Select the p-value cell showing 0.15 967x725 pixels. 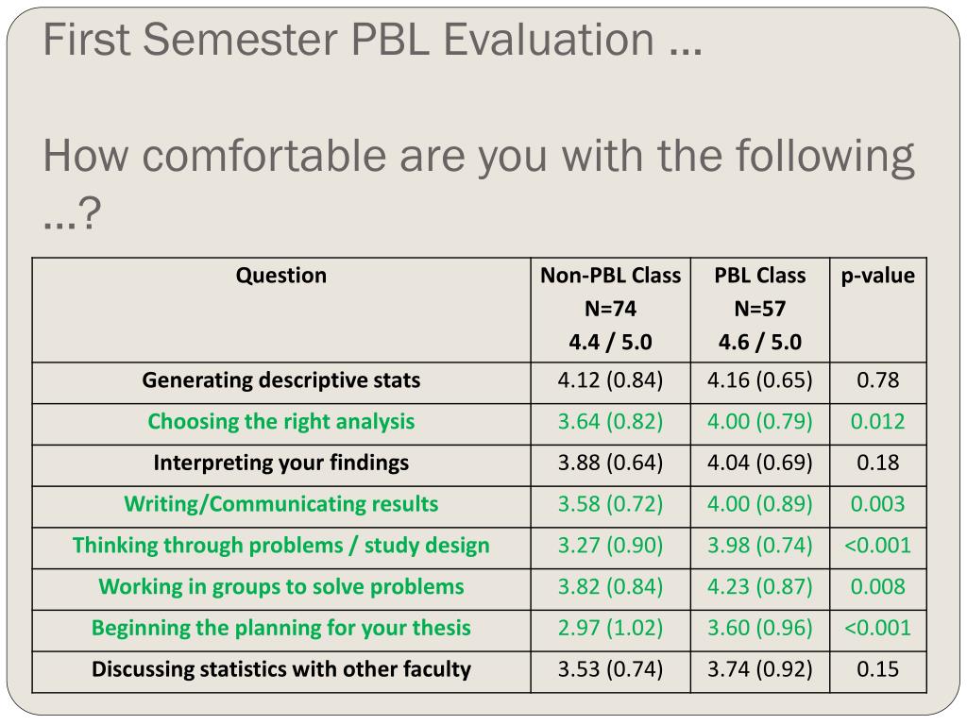pos(878,669)
